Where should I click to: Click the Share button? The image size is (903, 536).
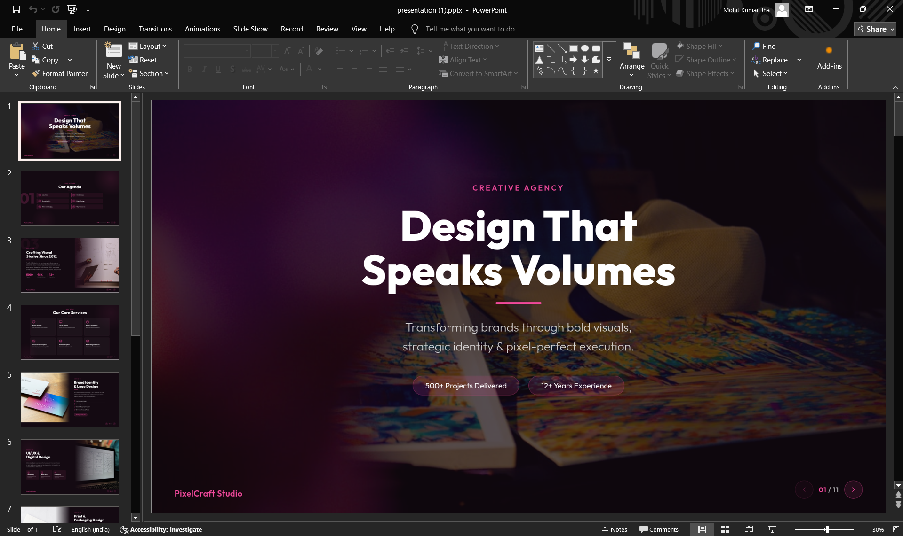coord(875,29)
